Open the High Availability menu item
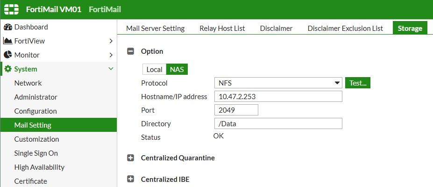This screenshot has width=433, height=187. point(39,167)
